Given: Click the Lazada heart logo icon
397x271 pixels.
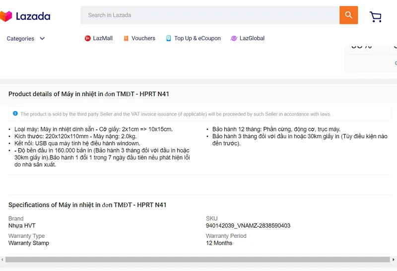Looking at the screenshot, I should click(6, 16).
